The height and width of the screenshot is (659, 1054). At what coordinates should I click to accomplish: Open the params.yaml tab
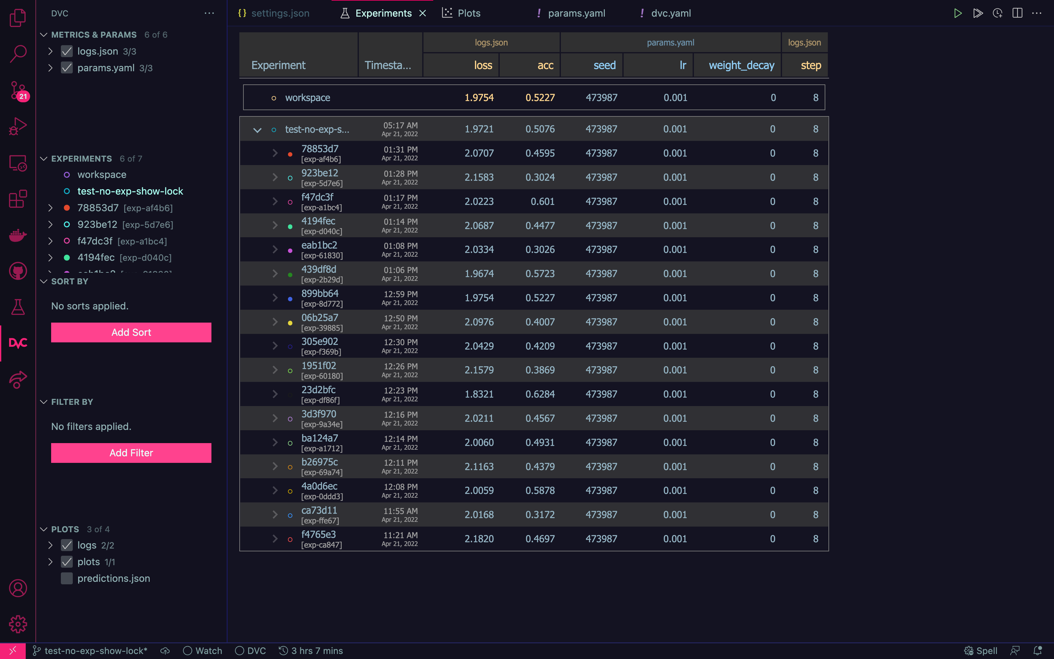[x=576, y=13]
